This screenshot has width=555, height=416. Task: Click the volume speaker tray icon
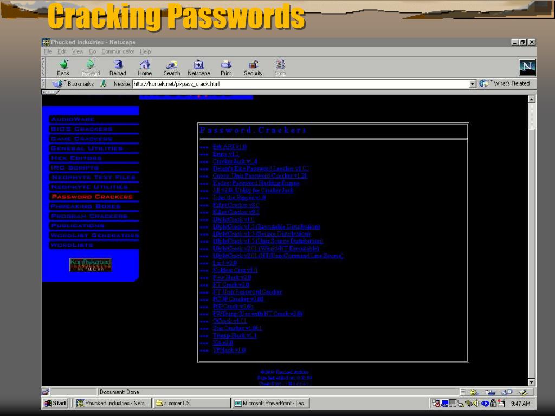pos(476,403)
